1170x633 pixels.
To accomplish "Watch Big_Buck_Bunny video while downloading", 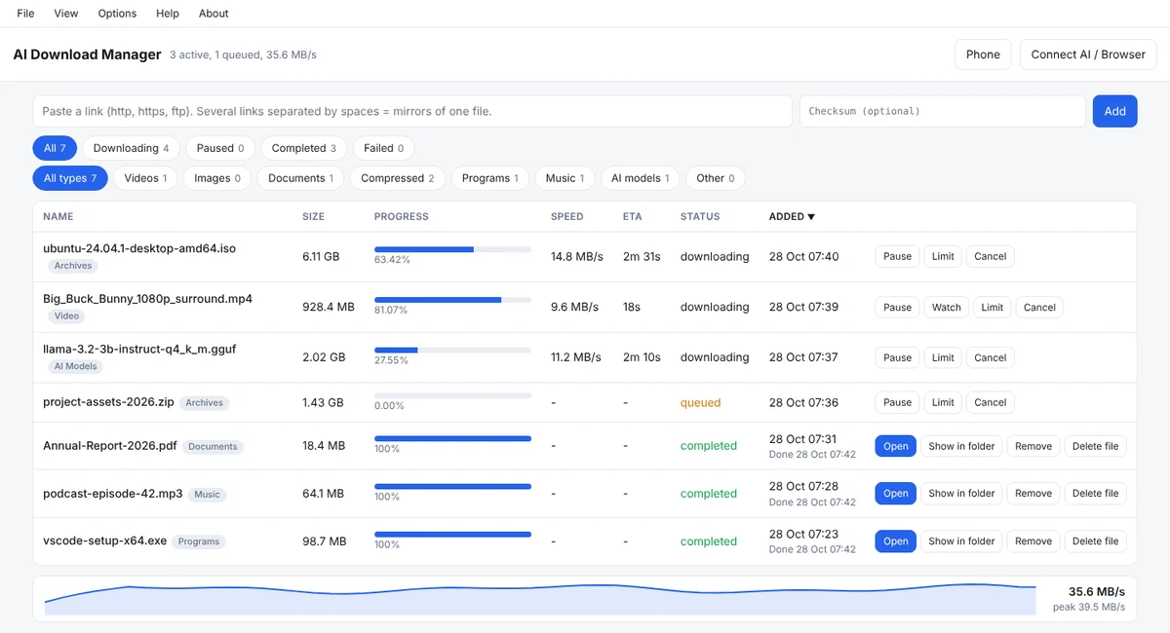I will pyautogui.click(x=946, y=307).
